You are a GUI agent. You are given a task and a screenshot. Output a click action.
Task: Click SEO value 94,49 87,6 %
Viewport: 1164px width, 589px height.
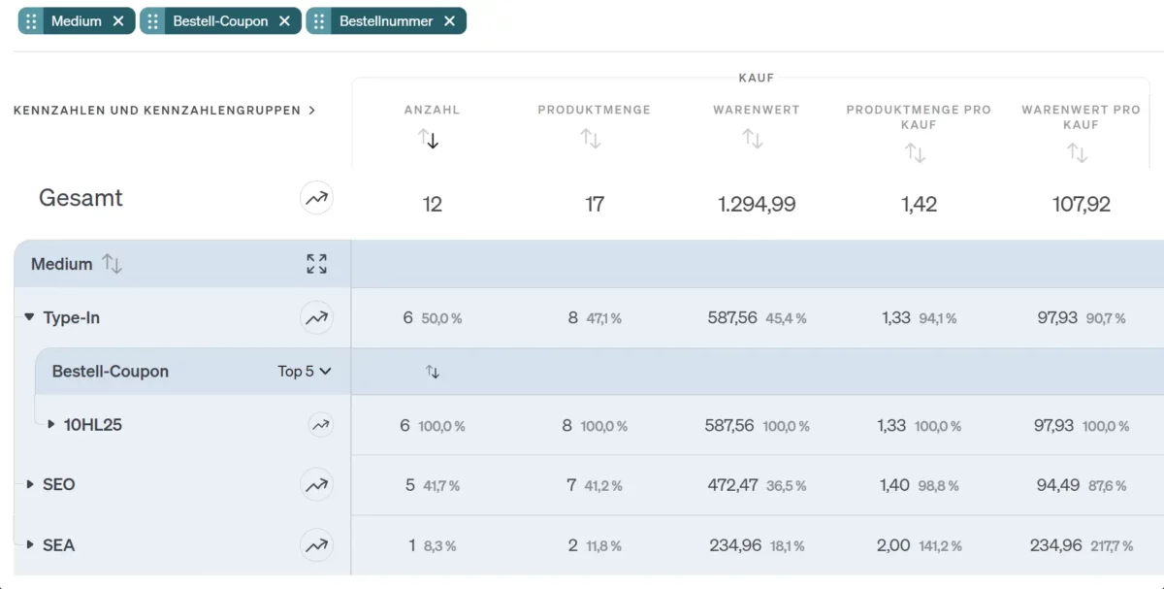coord(1082,485)
